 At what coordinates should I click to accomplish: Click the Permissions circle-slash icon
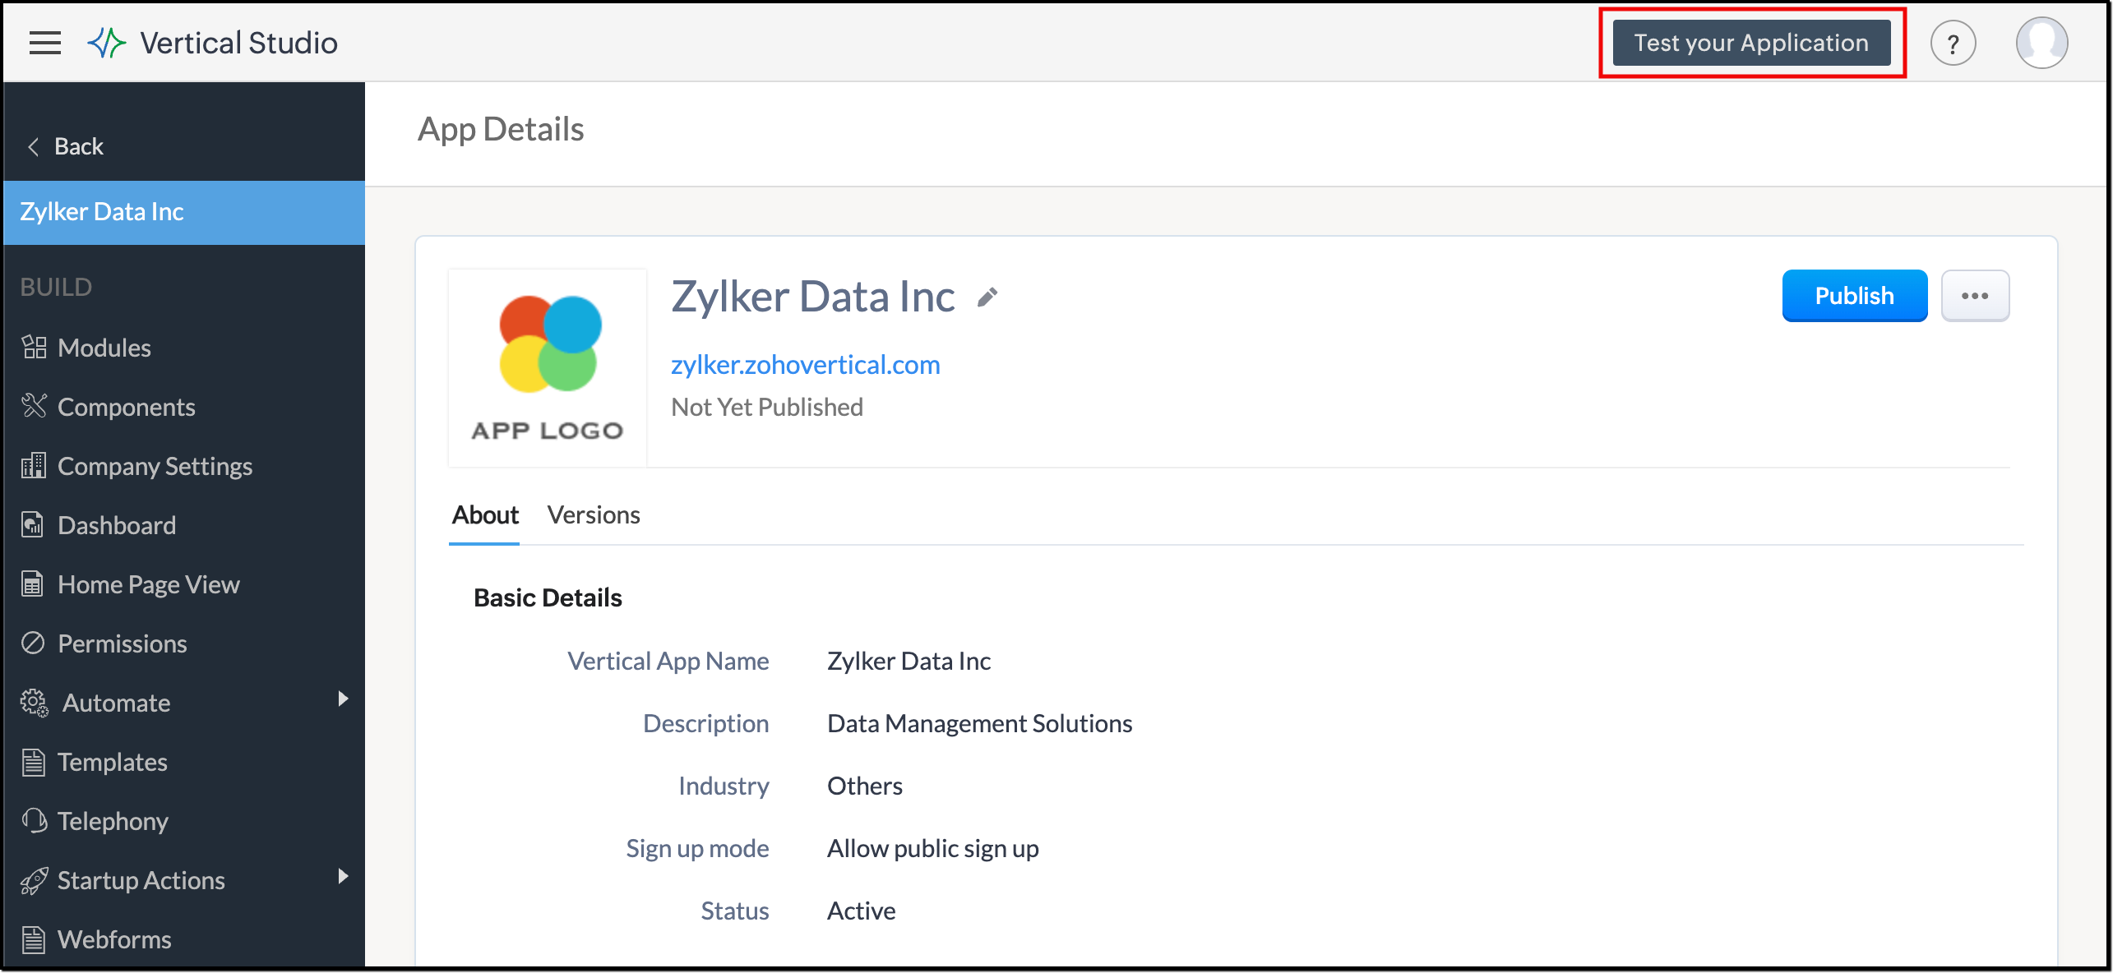tap(34, 643)
